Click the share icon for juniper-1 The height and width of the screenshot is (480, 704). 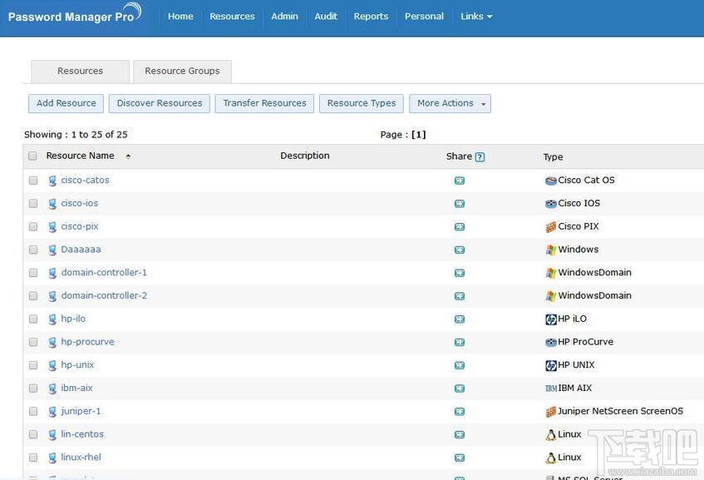[460, 412]
